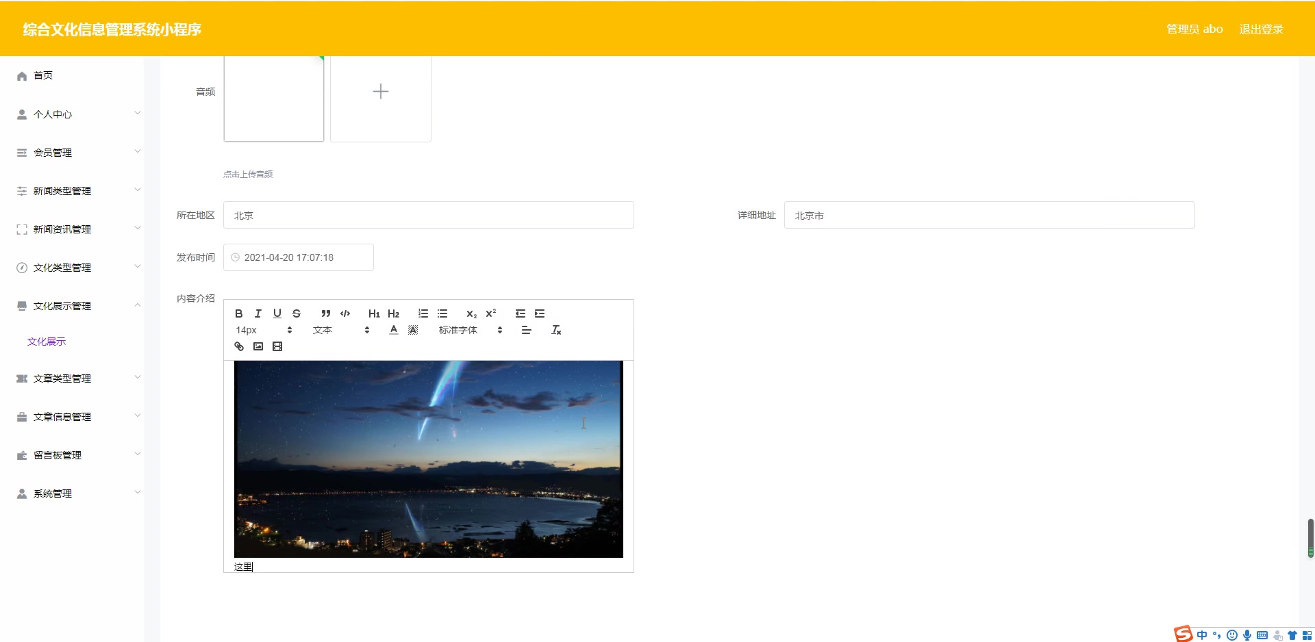
Task: Insert an image into the content
Action: pos(258,346)
